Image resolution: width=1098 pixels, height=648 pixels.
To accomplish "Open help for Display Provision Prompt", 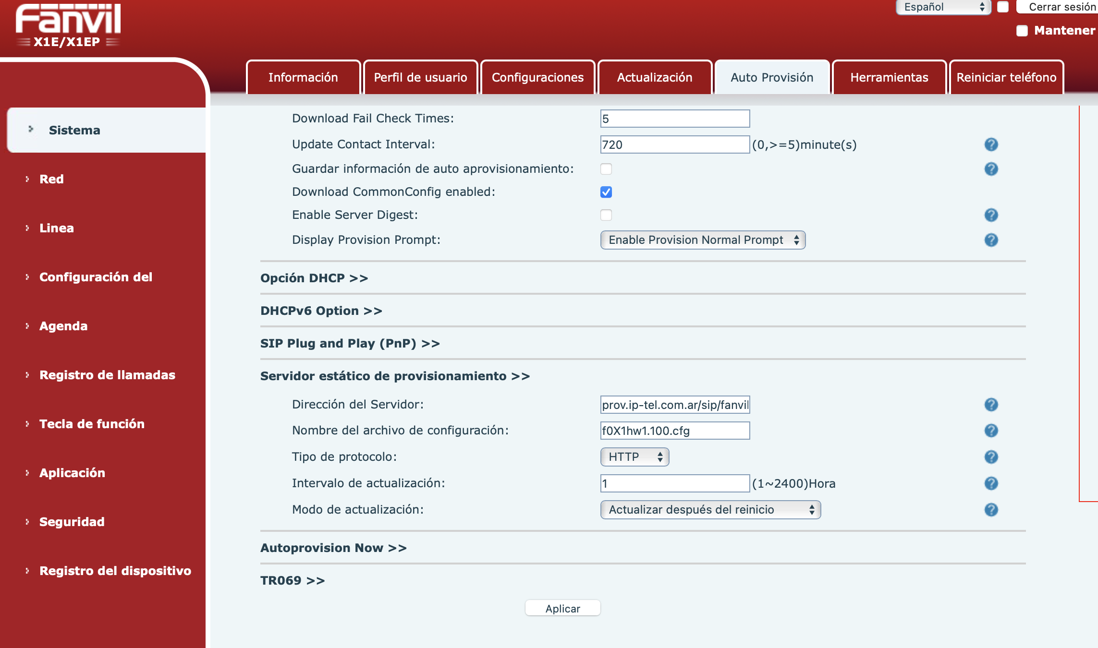I will (x=991, y=240).
